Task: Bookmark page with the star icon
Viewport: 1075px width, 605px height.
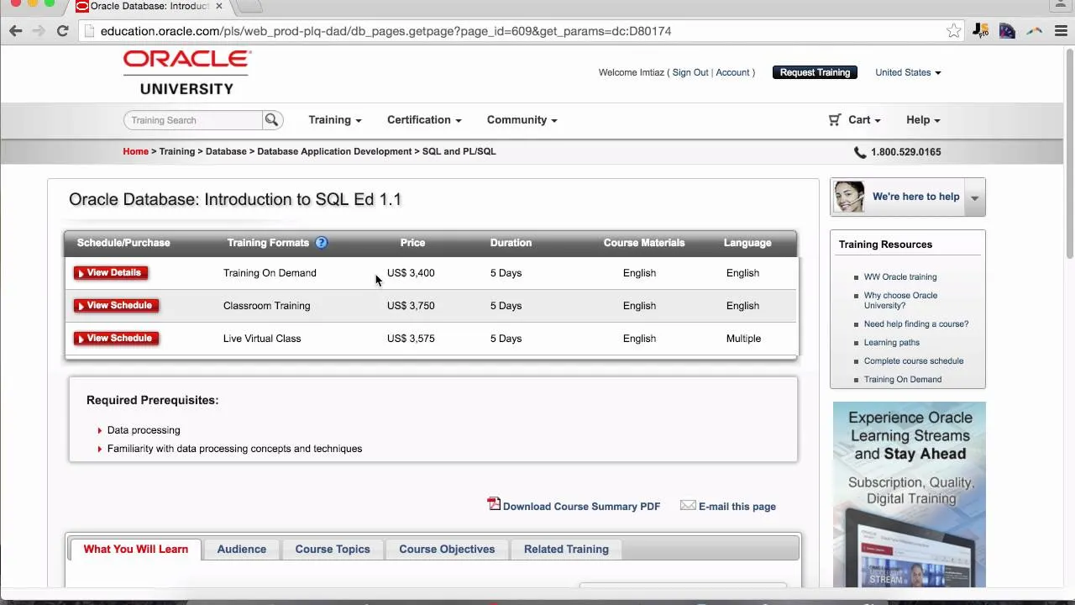Action: pos(953,31)
